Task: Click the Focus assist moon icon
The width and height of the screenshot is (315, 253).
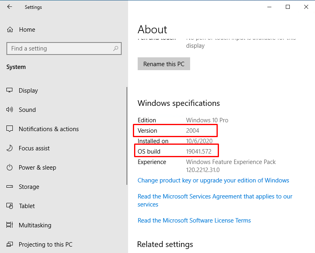Action: click(10, 148)
